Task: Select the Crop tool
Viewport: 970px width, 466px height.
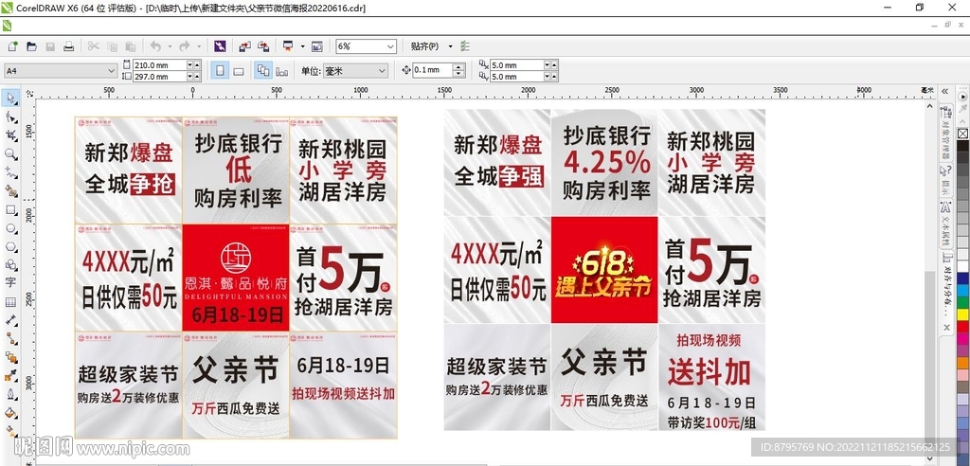Action: tap(11, 135)
